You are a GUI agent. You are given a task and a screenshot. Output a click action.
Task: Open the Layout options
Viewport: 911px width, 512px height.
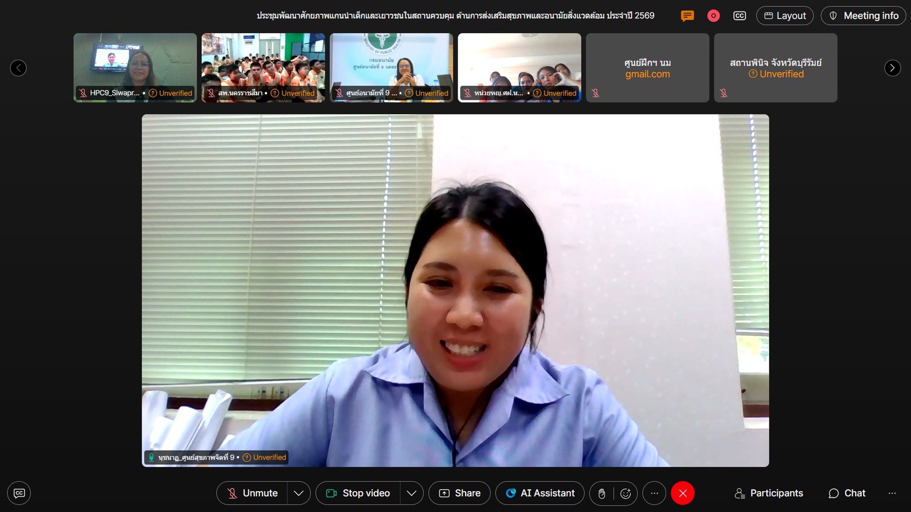click(784, 16)
